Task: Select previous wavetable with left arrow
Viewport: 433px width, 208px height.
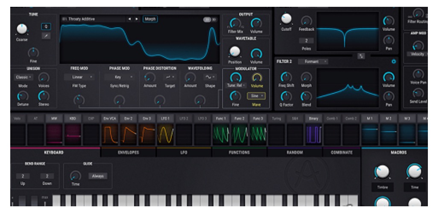Action: coord(129,19)
